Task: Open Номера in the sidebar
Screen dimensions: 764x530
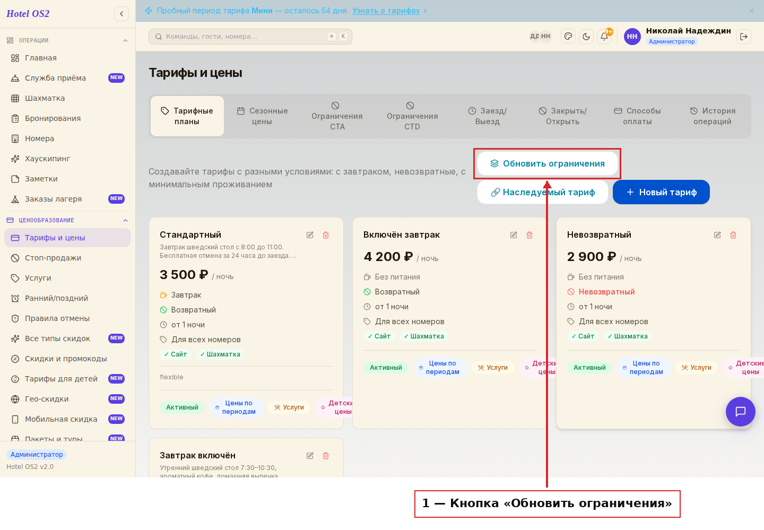Action: pyautogui.click(x=67, y=138)
